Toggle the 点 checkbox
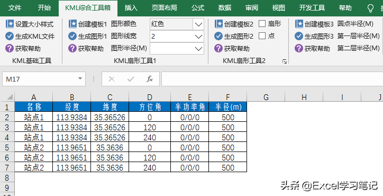This screenshot has height=196, width=383. point(262,36)
